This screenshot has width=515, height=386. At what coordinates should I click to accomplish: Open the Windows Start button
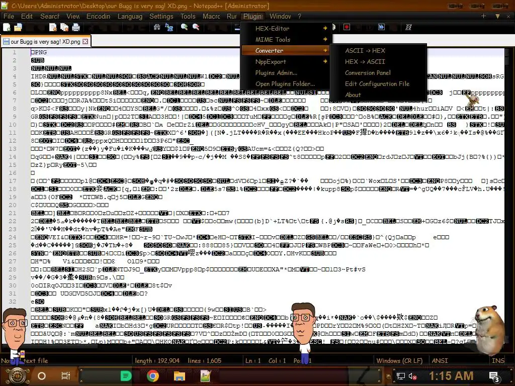[x=18, y=376]
